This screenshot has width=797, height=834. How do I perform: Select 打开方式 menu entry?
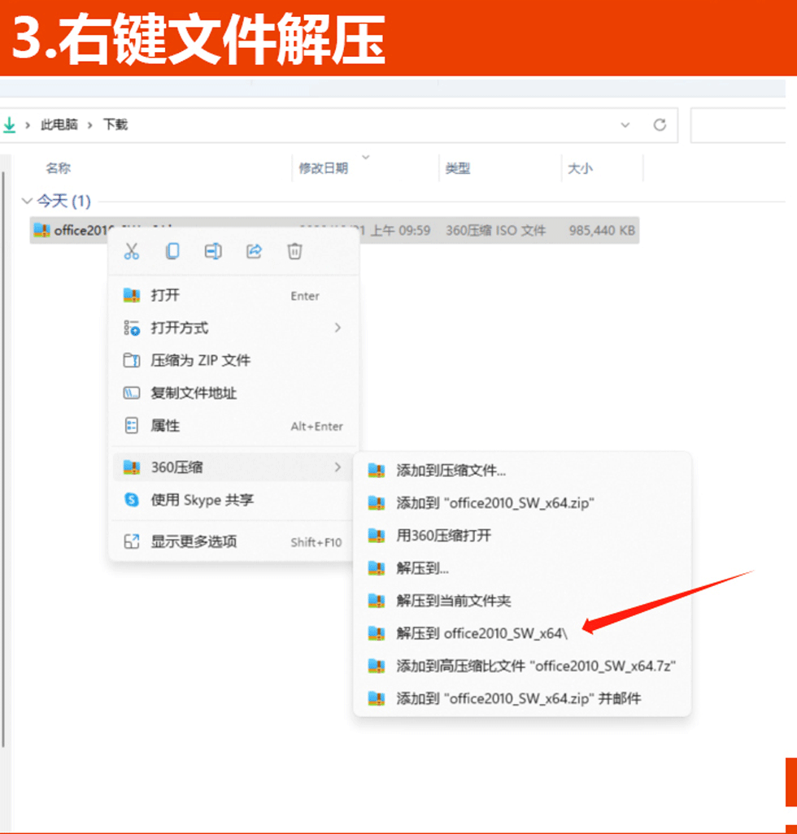234,328
